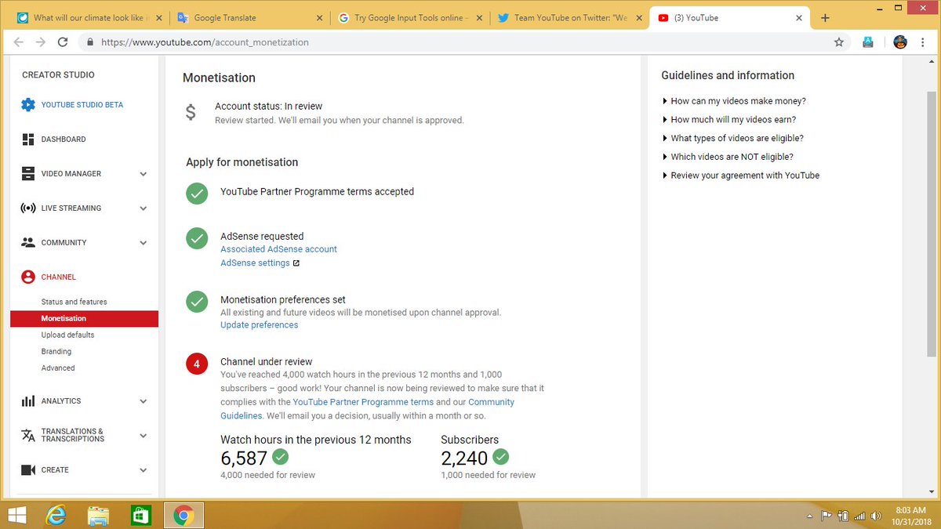
Task: Click the extension icon beside the bookmark star
Action: pos(868,42)
